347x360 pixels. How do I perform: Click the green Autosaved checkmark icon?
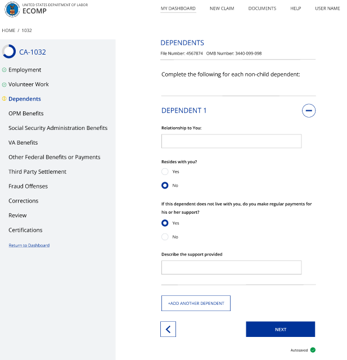click(x=313, y=350)
